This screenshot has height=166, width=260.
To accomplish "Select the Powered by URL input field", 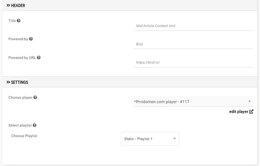I will 193,63.
